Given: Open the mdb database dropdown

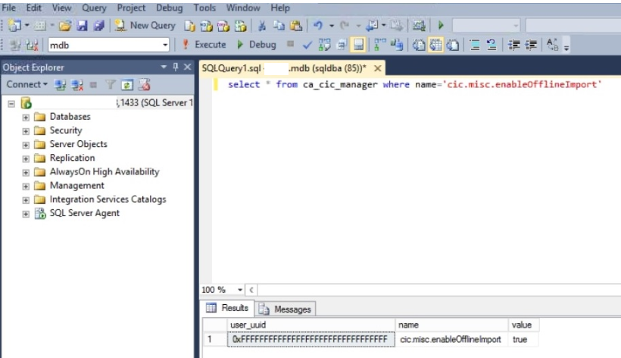Looking at the screenshot, I should 165,46.
